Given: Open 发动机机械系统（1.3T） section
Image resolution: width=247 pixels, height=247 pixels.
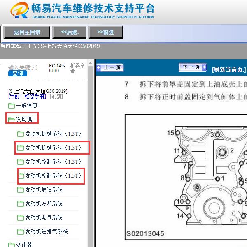Looking at the screenshot, I should pyautogui.click(x=53, y=134).
